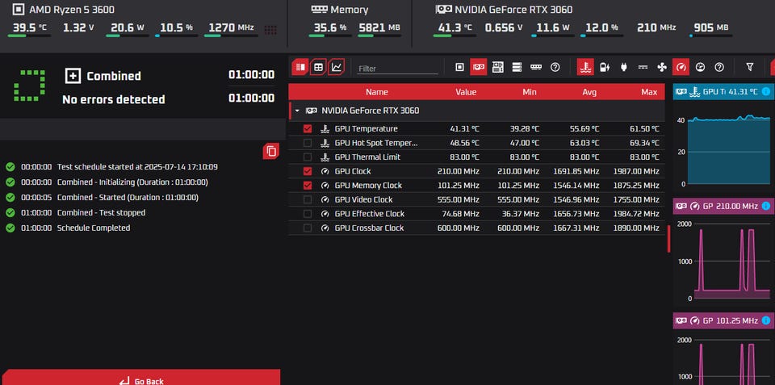Uncheck GPU Clock graph checkbox
This screenshot has width=775, height=385.
coord(308,171)
